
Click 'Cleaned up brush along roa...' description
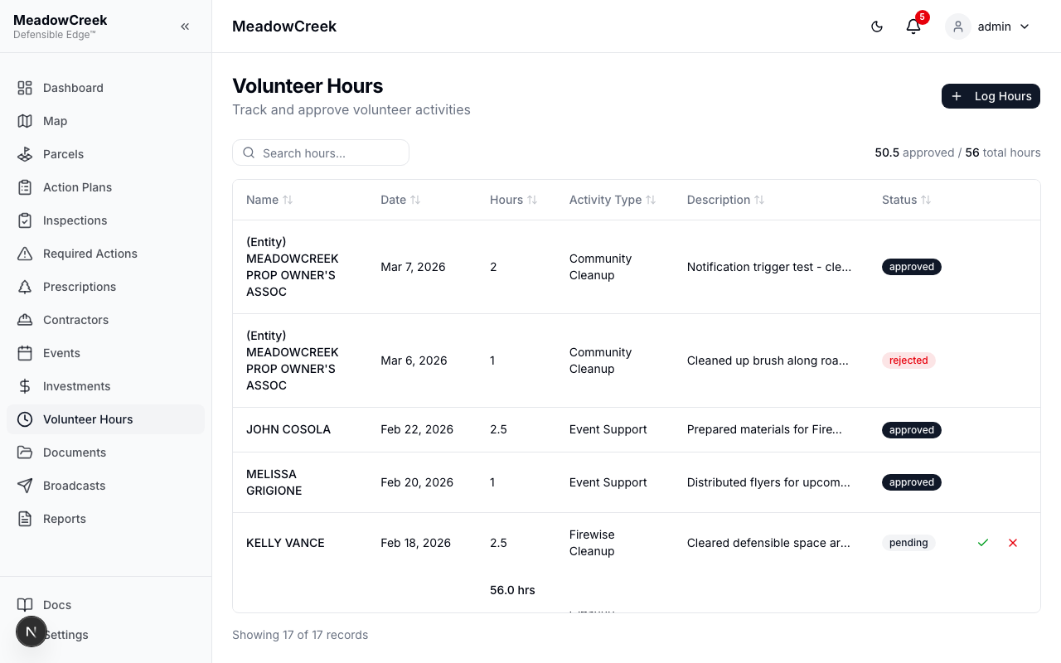(768, 361)
